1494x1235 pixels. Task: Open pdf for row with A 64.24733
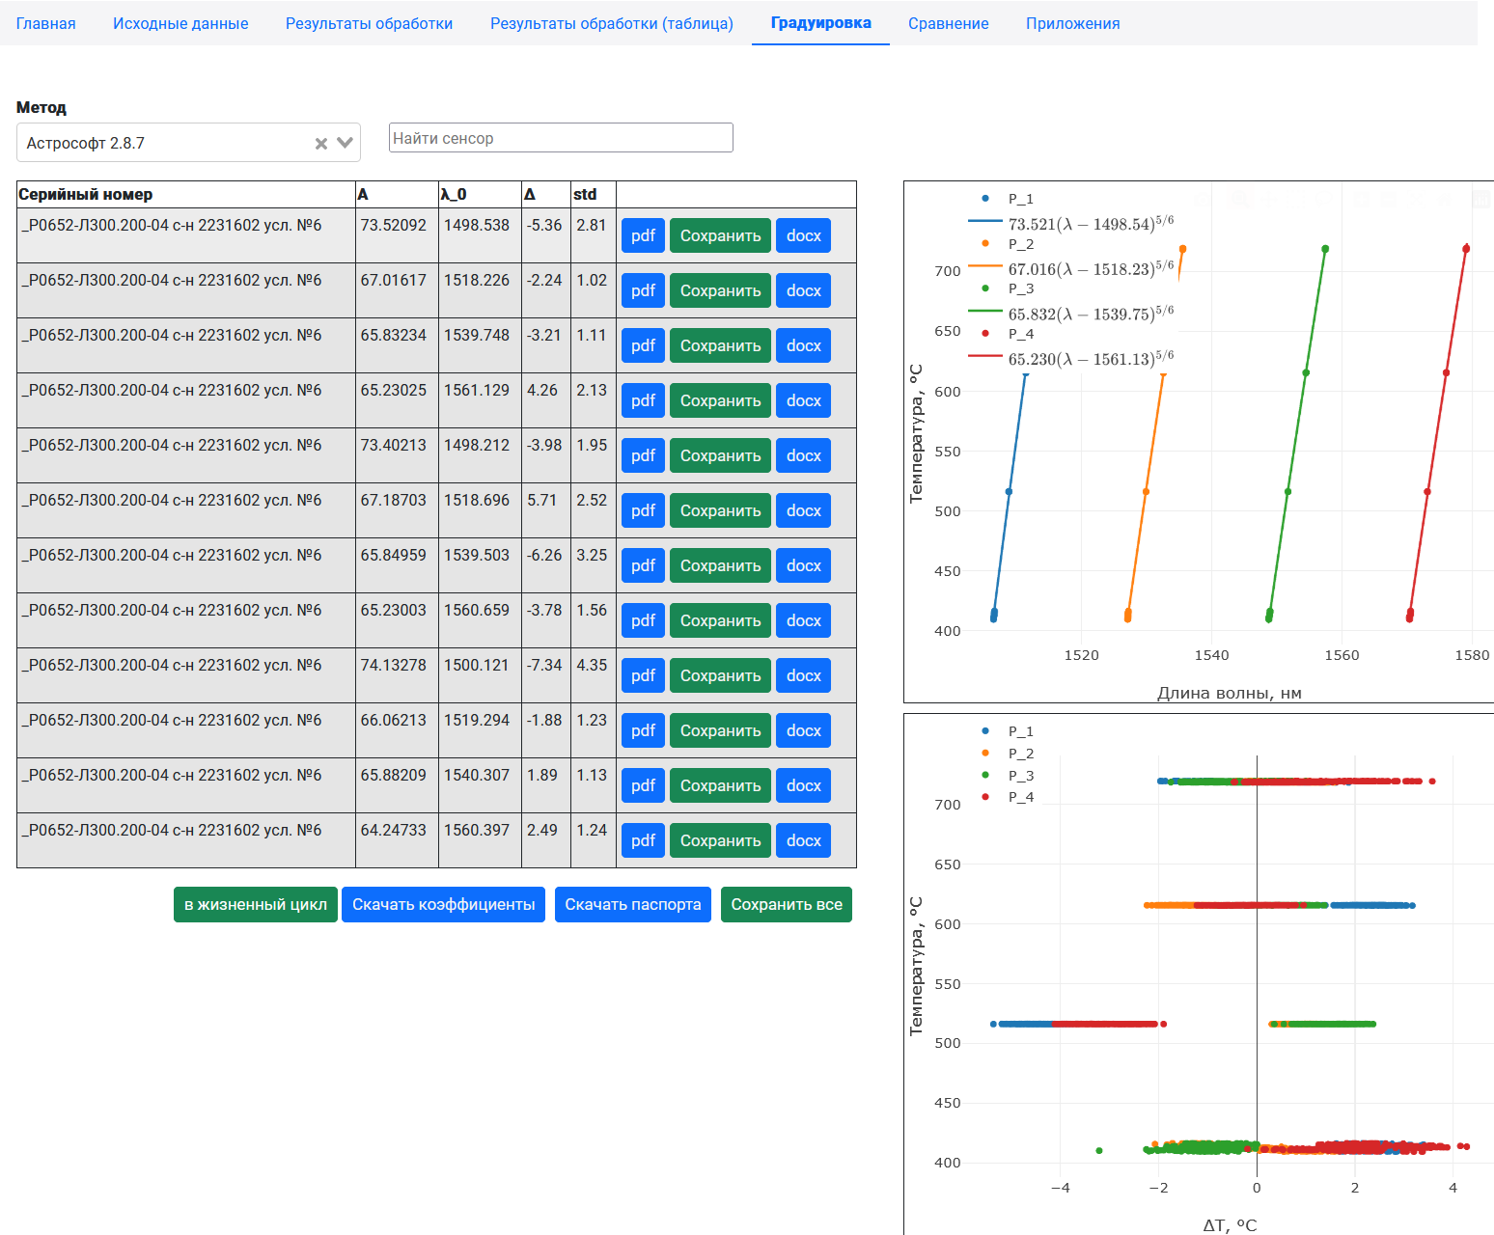644,840
